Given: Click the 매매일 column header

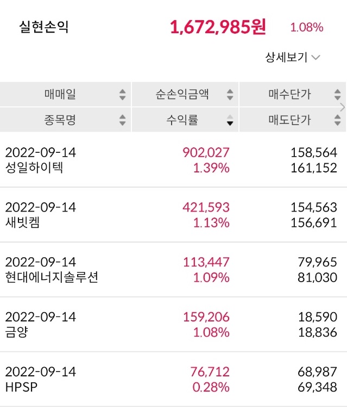Looking at the screenshot, I should click(60, 95).
